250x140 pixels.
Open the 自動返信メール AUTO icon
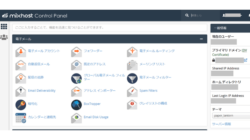coord(21,65)
